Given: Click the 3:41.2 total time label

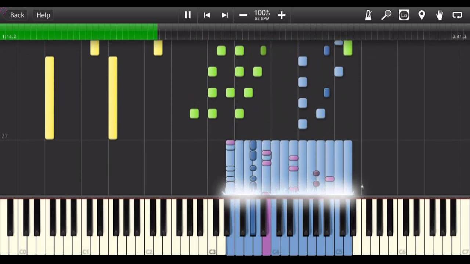Looking at the screenshot, I should [459, 37].
